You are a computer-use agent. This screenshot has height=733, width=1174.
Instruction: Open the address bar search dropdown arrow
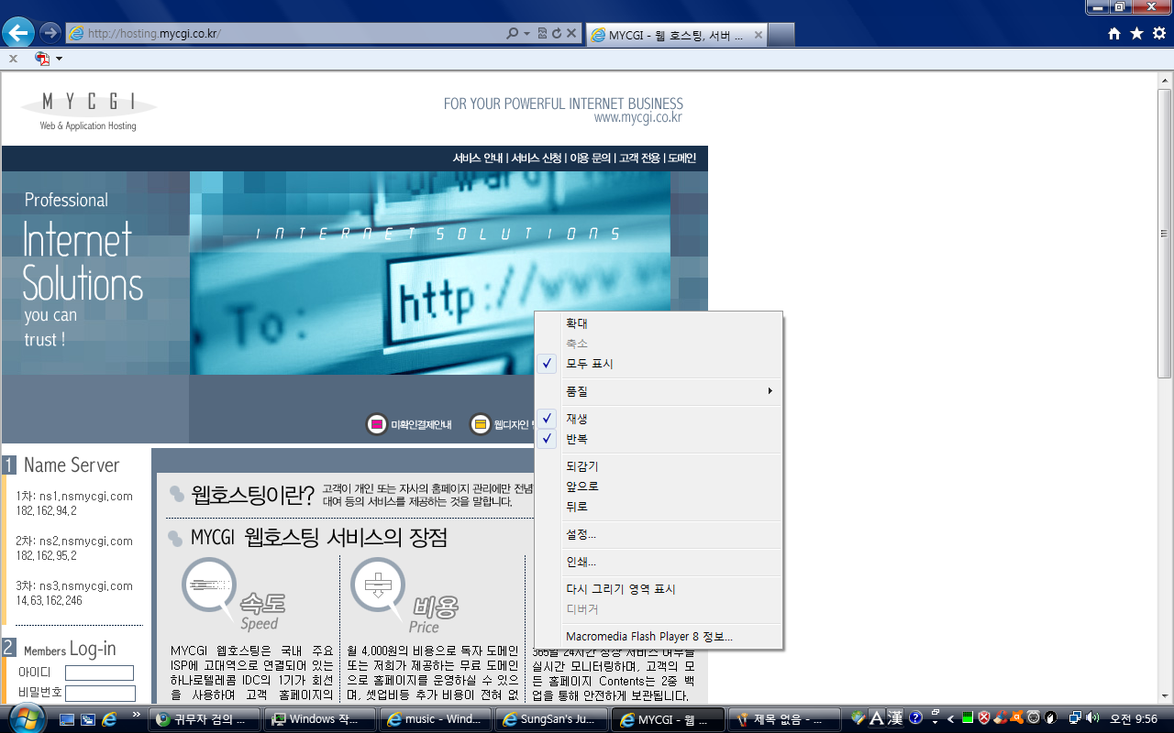(x=526, y=33)
